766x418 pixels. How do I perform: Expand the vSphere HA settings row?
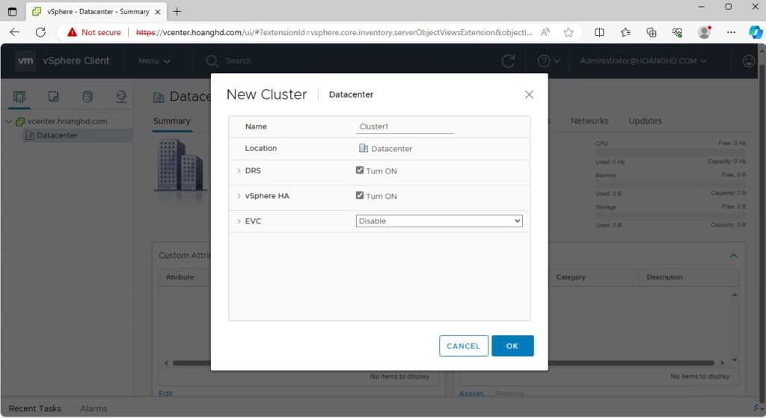click(x=239, y=196)
